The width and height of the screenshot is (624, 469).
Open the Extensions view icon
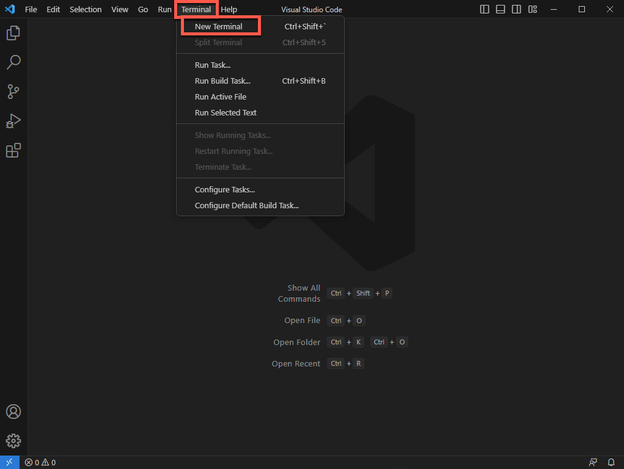(x=13, y=150)
